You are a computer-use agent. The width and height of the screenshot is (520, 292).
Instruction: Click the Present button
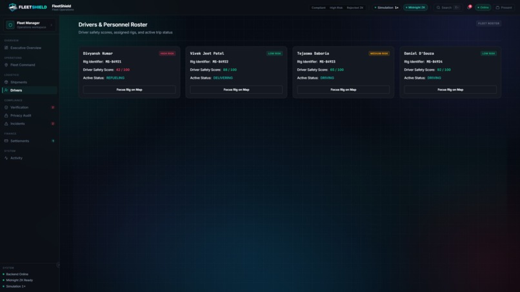504,8
